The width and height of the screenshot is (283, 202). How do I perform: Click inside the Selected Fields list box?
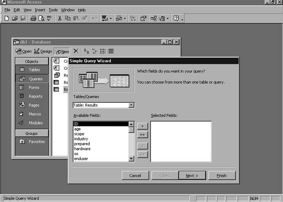click(x=181, y=141)
